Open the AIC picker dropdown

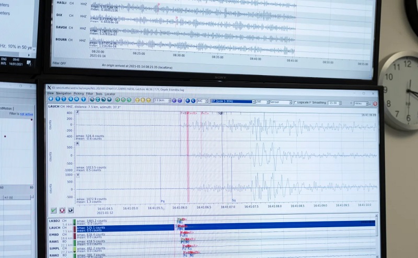click(x=202, y=101)
